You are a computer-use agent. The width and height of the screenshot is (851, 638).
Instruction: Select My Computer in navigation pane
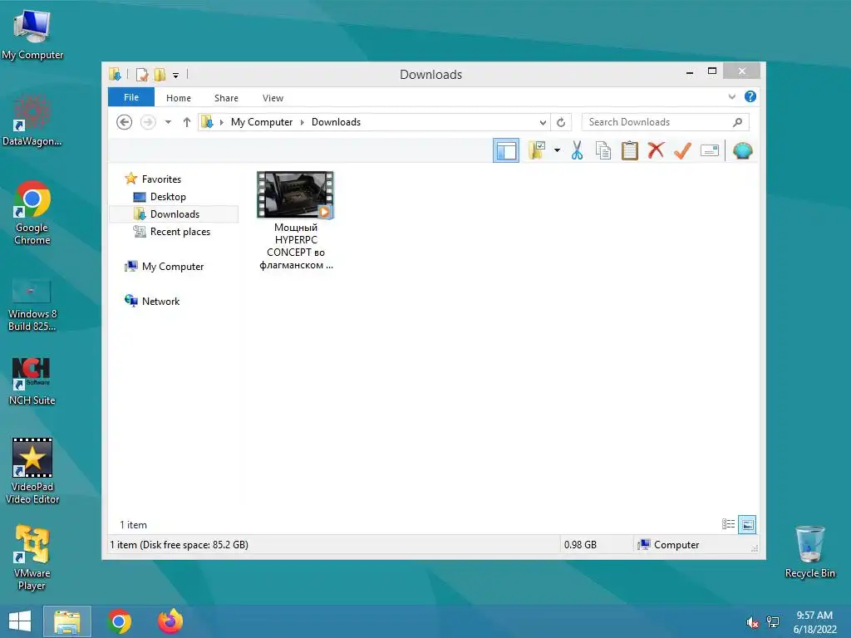173,267
